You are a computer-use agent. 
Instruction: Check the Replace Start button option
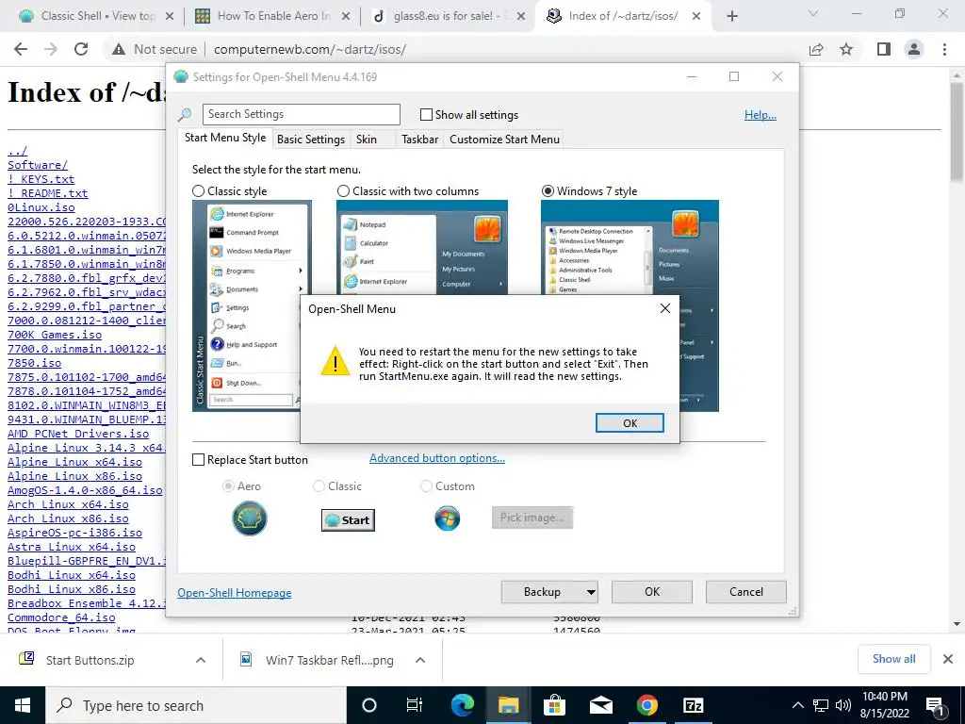198,460
